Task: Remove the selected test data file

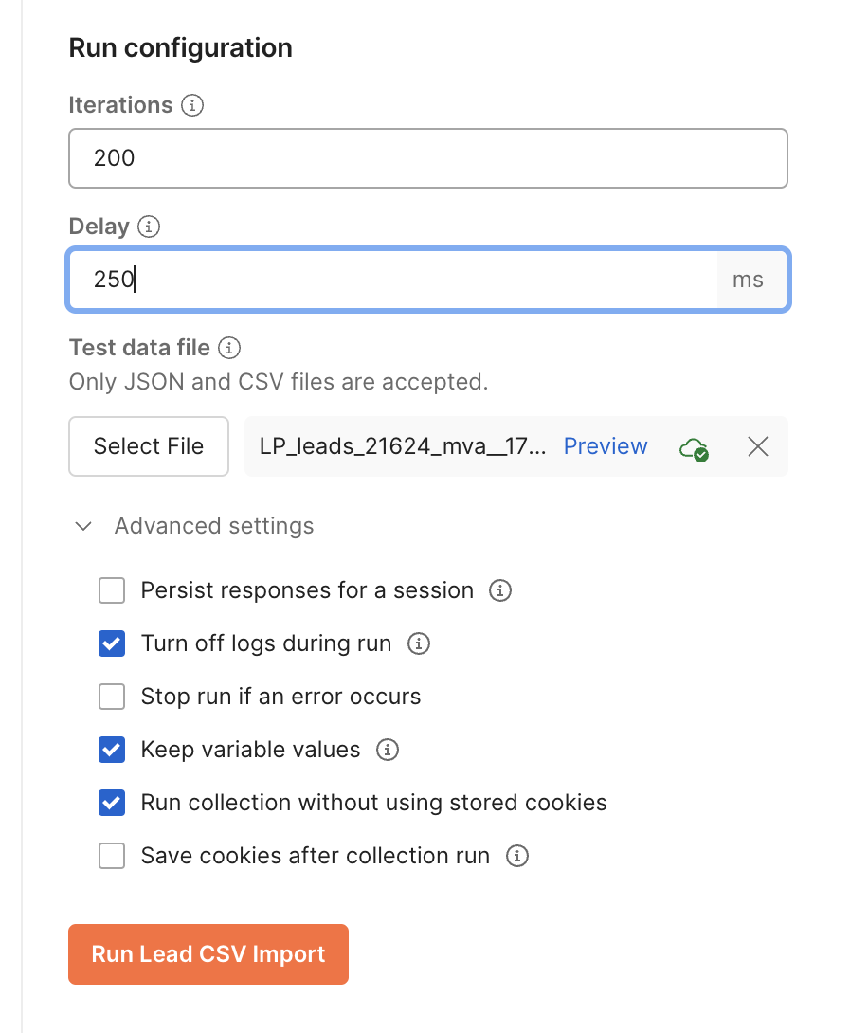Action: 757,446
